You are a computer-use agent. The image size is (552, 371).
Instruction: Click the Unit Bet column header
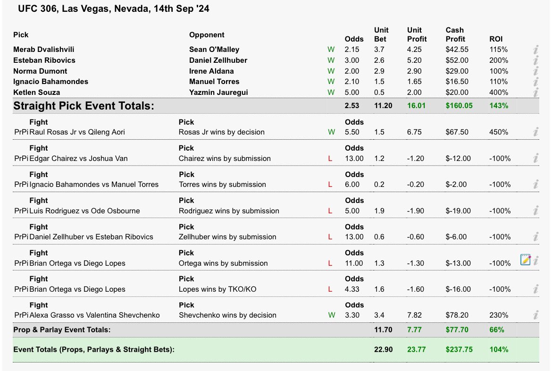381,34
